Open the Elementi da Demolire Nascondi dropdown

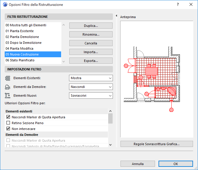click(91, 87)
